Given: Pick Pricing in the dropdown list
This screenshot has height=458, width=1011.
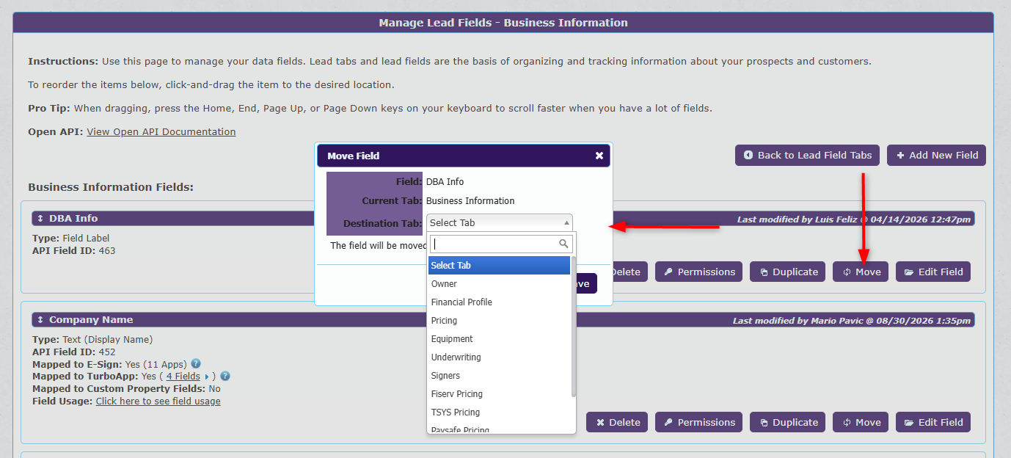Looking at the screenshot, I should (499, 320).
